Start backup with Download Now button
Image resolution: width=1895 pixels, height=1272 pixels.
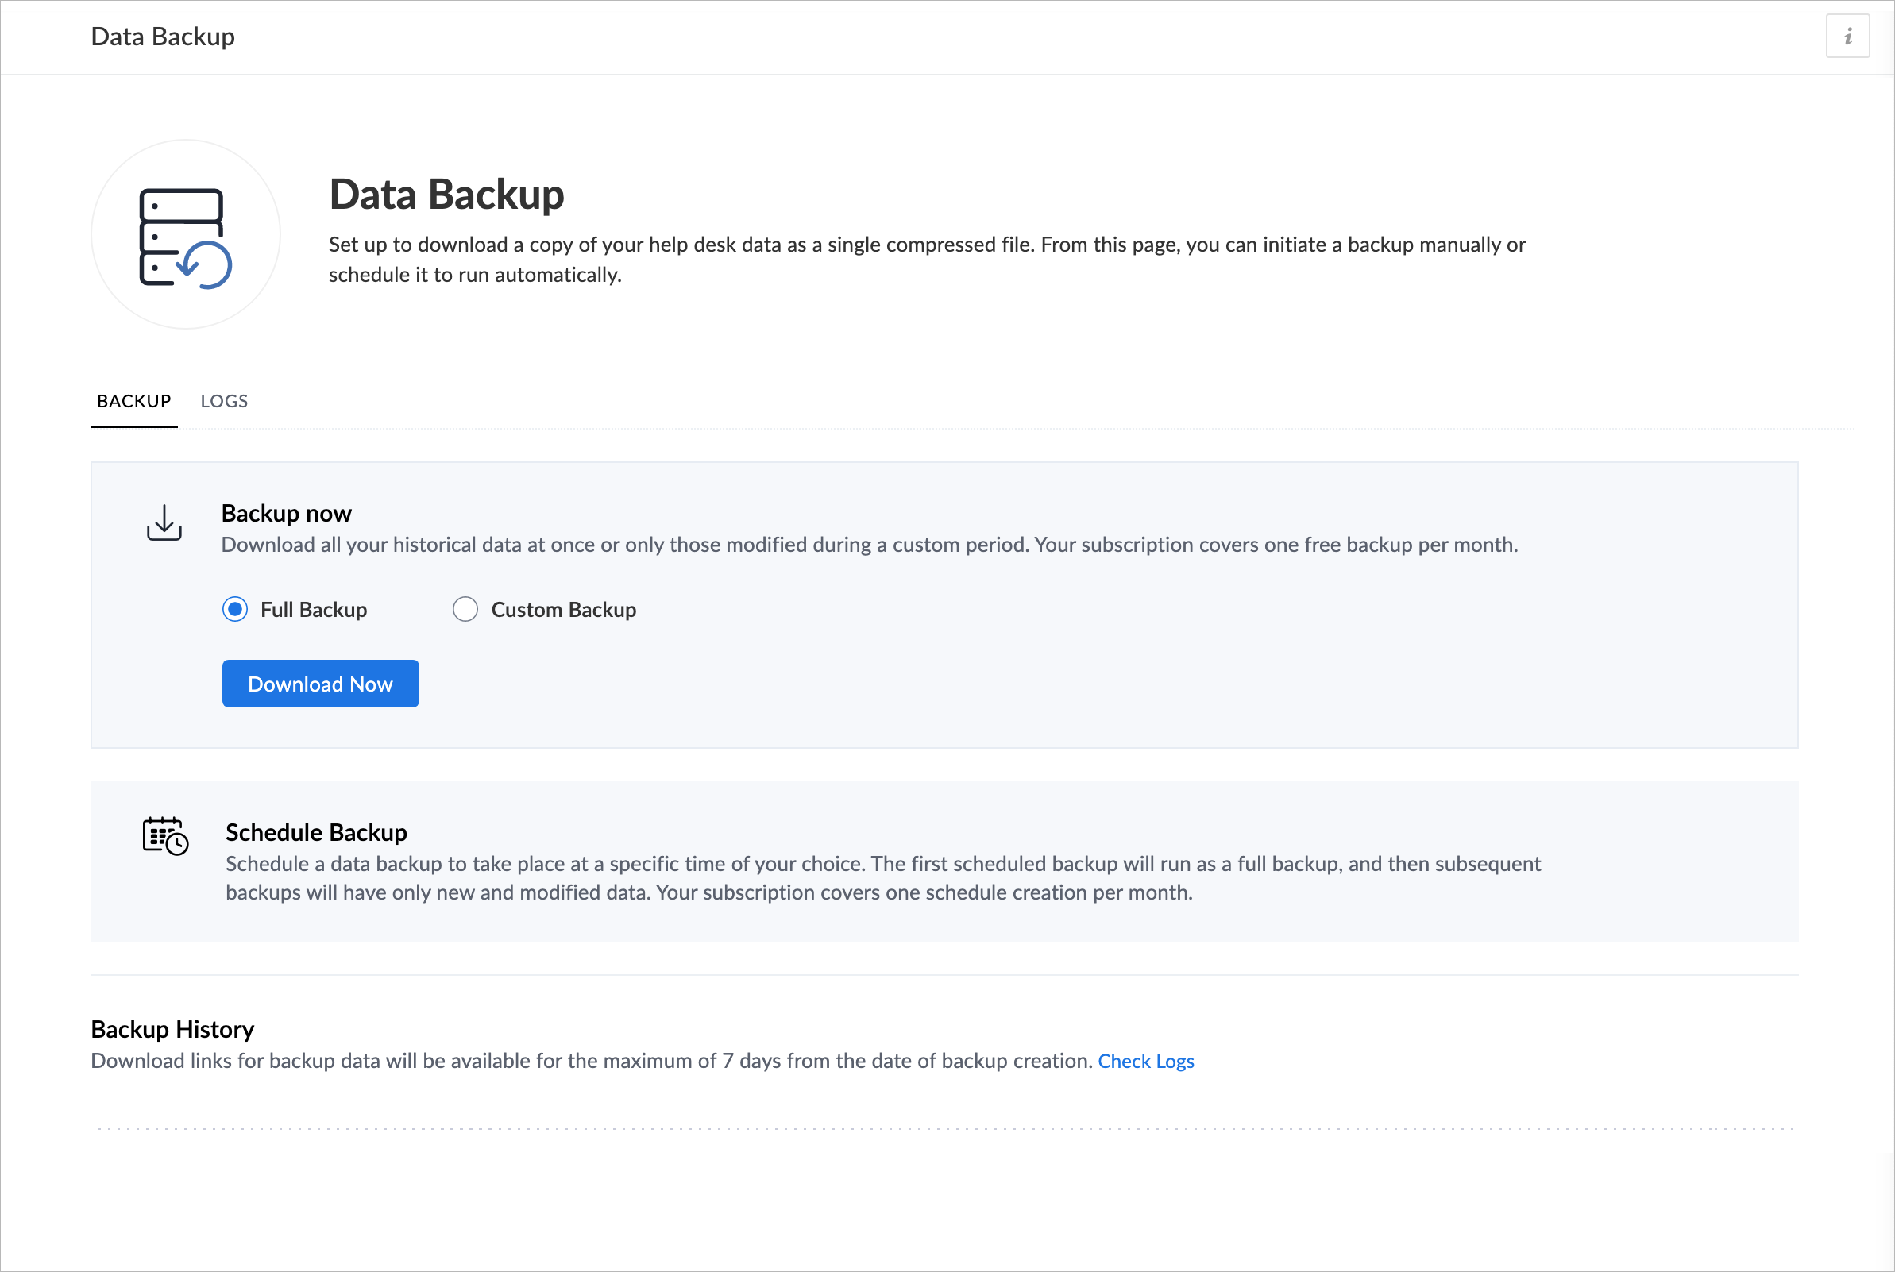pos(320,684)
